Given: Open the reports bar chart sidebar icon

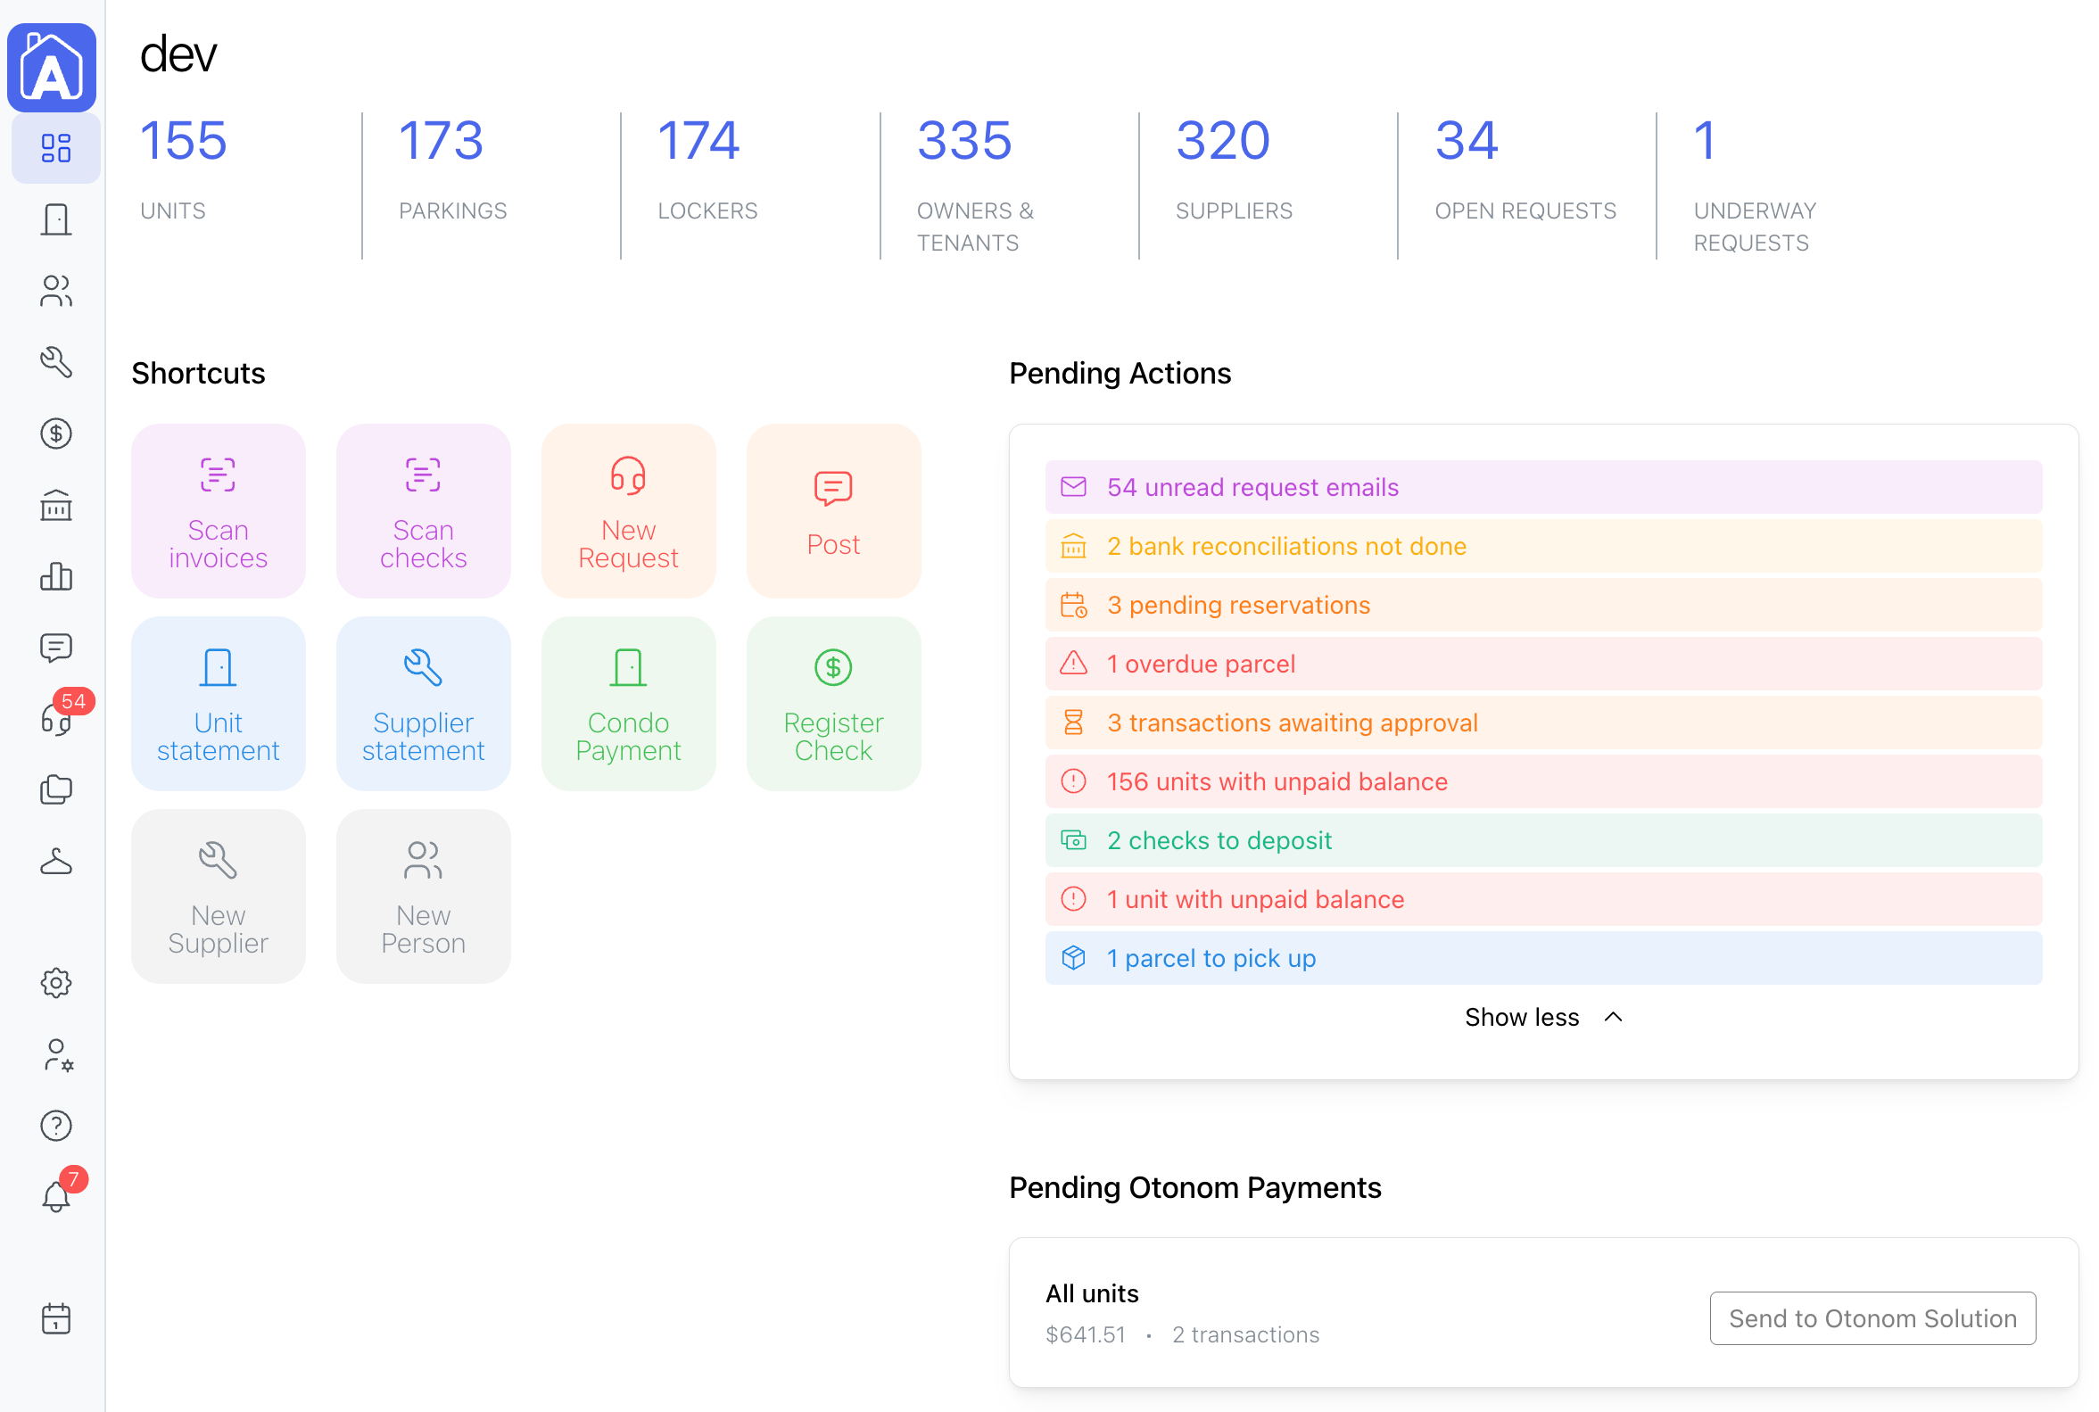Looking at the screenshot, I should [56, 577].
